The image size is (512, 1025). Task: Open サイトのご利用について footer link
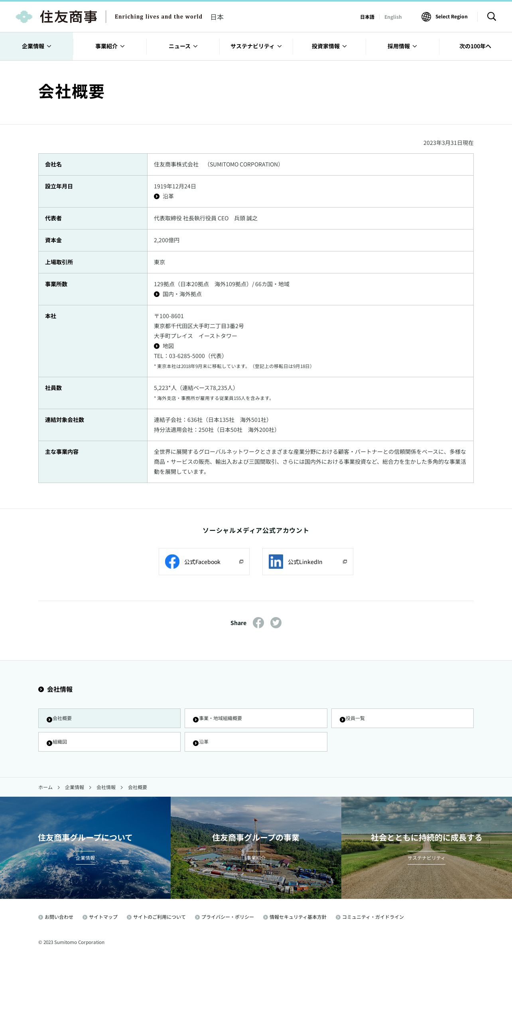click(x=156, y=917)
